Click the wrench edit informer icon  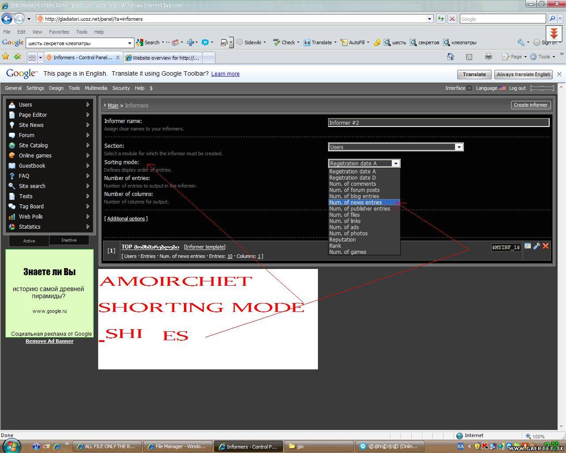tap(537, 246)
